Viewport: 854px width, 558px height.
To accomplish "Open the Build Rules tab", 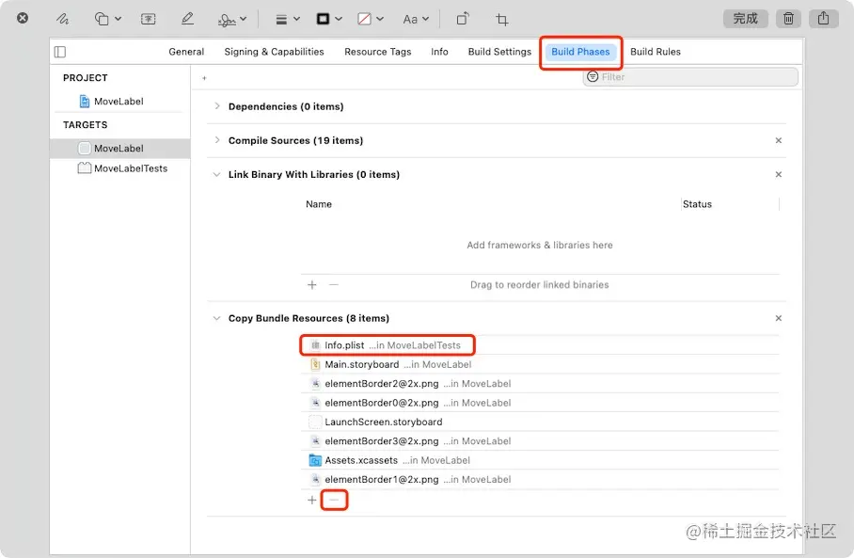I will (x=656, y=52).
